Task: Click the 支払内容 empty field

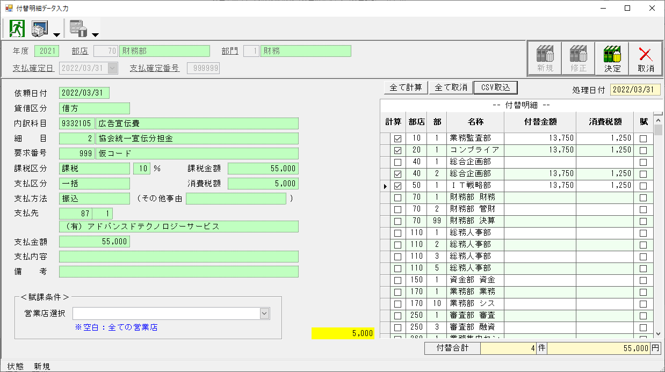Action: pyautogui.click(x=179, y=257)
